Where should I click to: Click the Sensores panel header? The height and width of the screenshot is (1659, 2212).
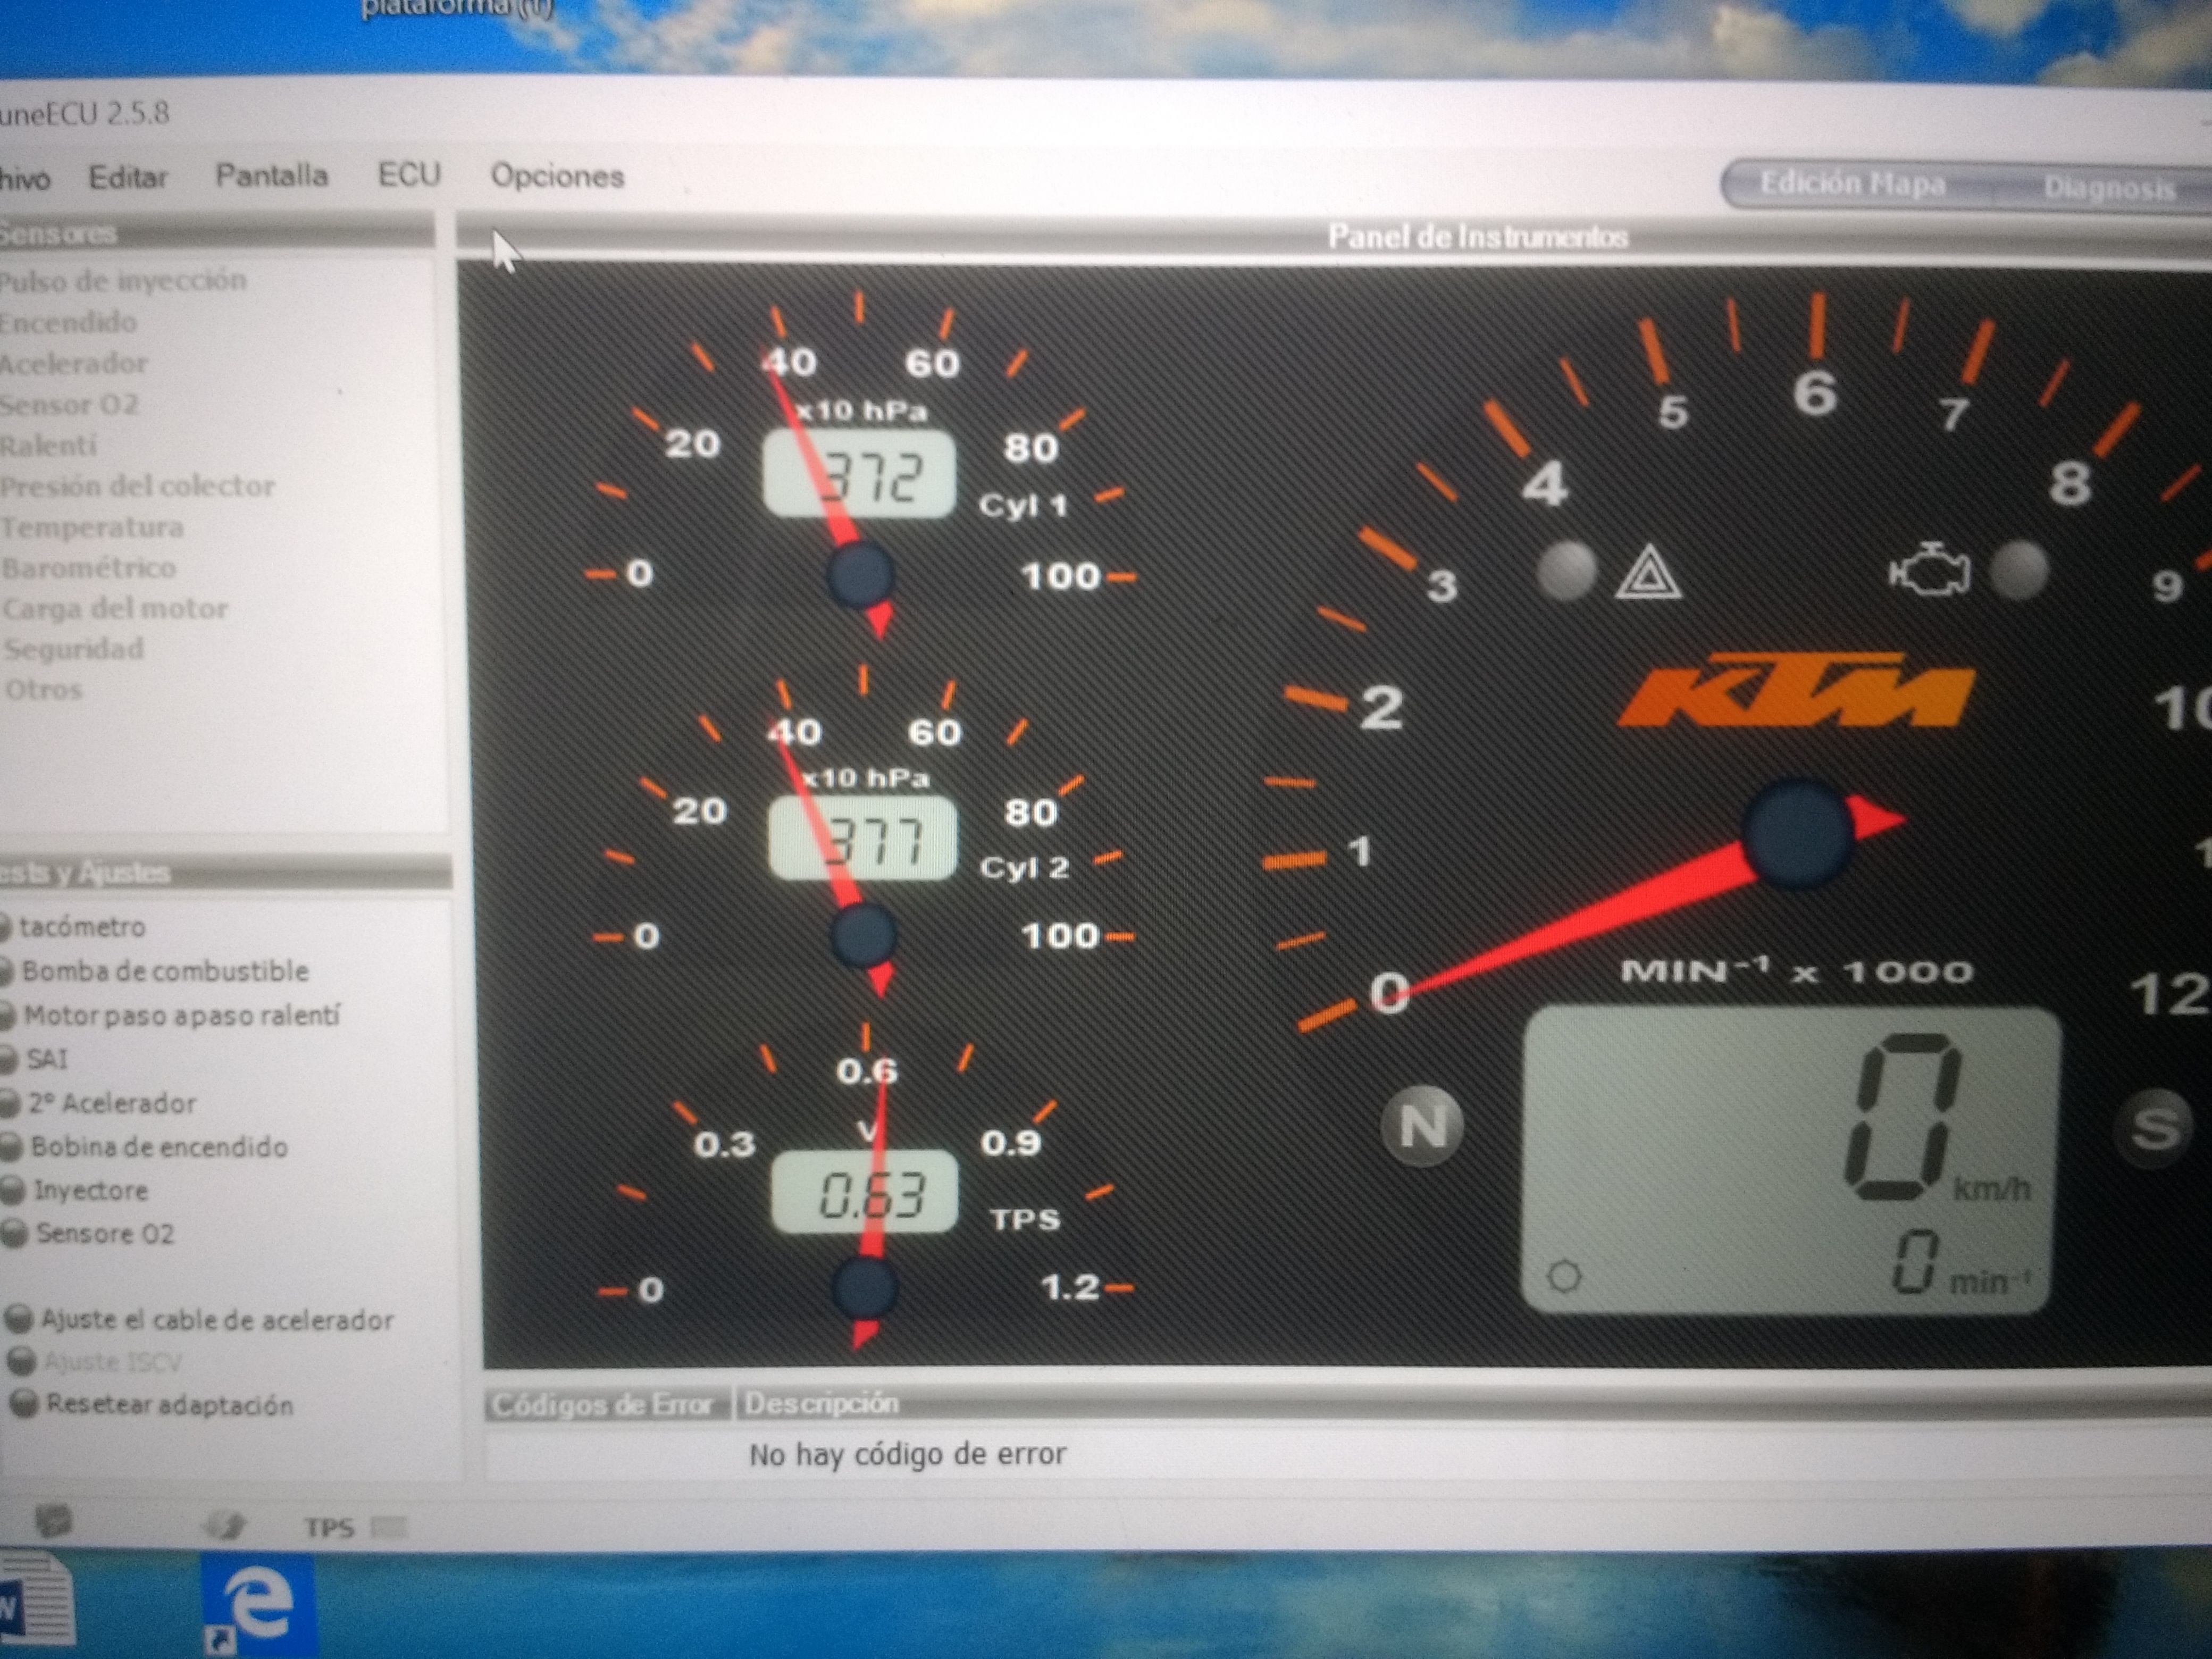217,232
